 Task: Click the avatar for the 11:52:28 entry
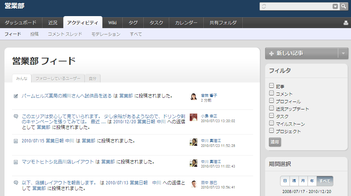coord(193,142)
